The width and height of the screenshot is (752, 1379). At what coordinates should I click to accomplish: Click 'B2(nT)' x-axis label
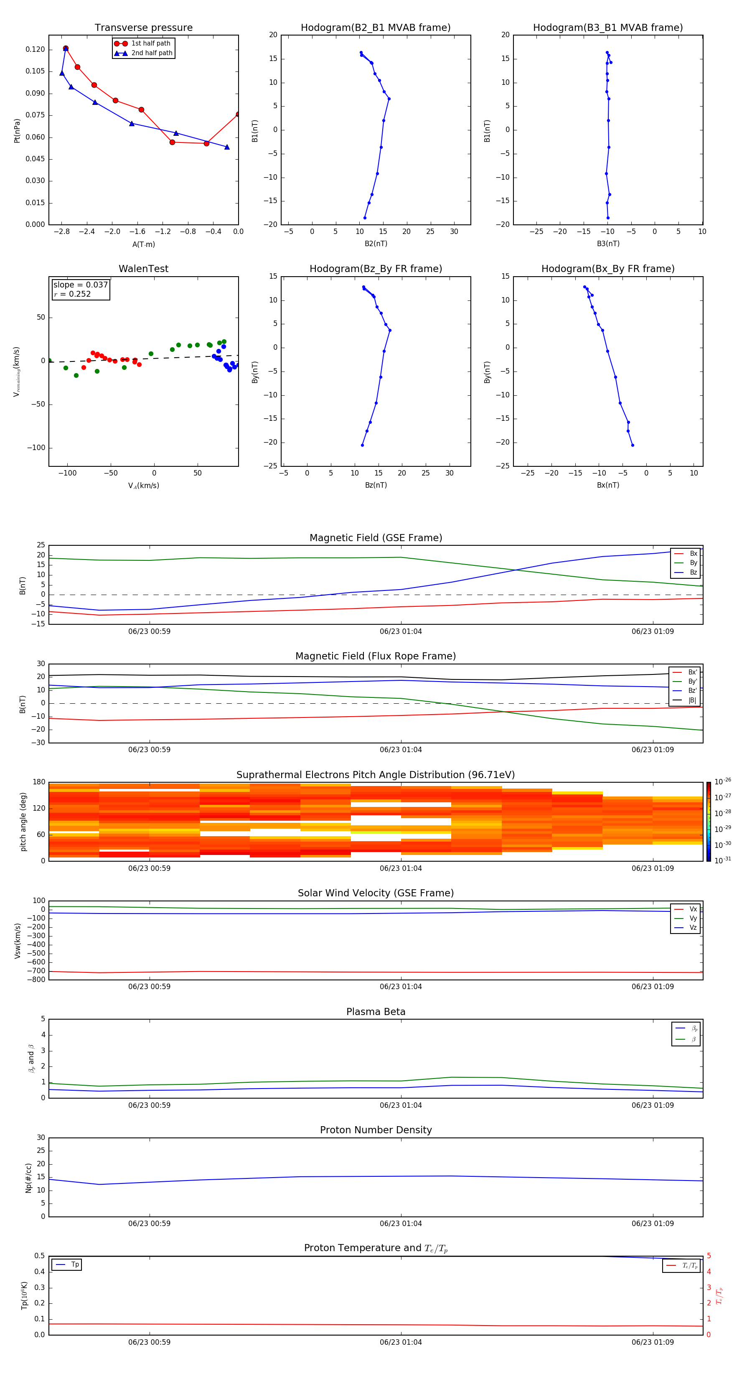tap(376, 244)
